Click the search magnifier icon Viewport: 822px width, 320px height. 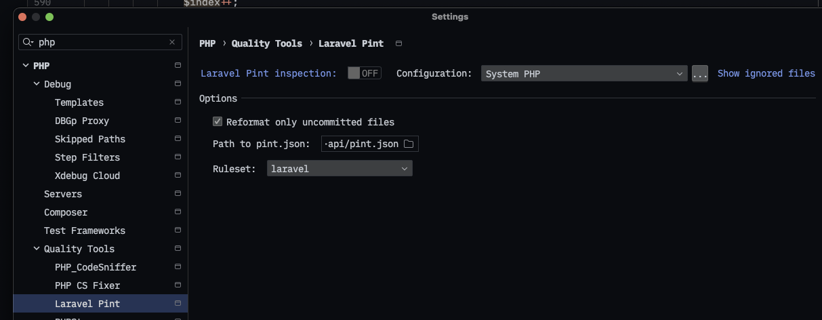coord(27,42)
